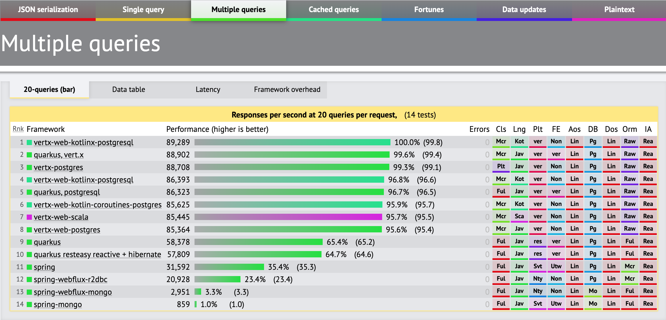Switch to the Fortunes test tab
The width and height of the screenshot is (666, 320).
pos(429,10)
